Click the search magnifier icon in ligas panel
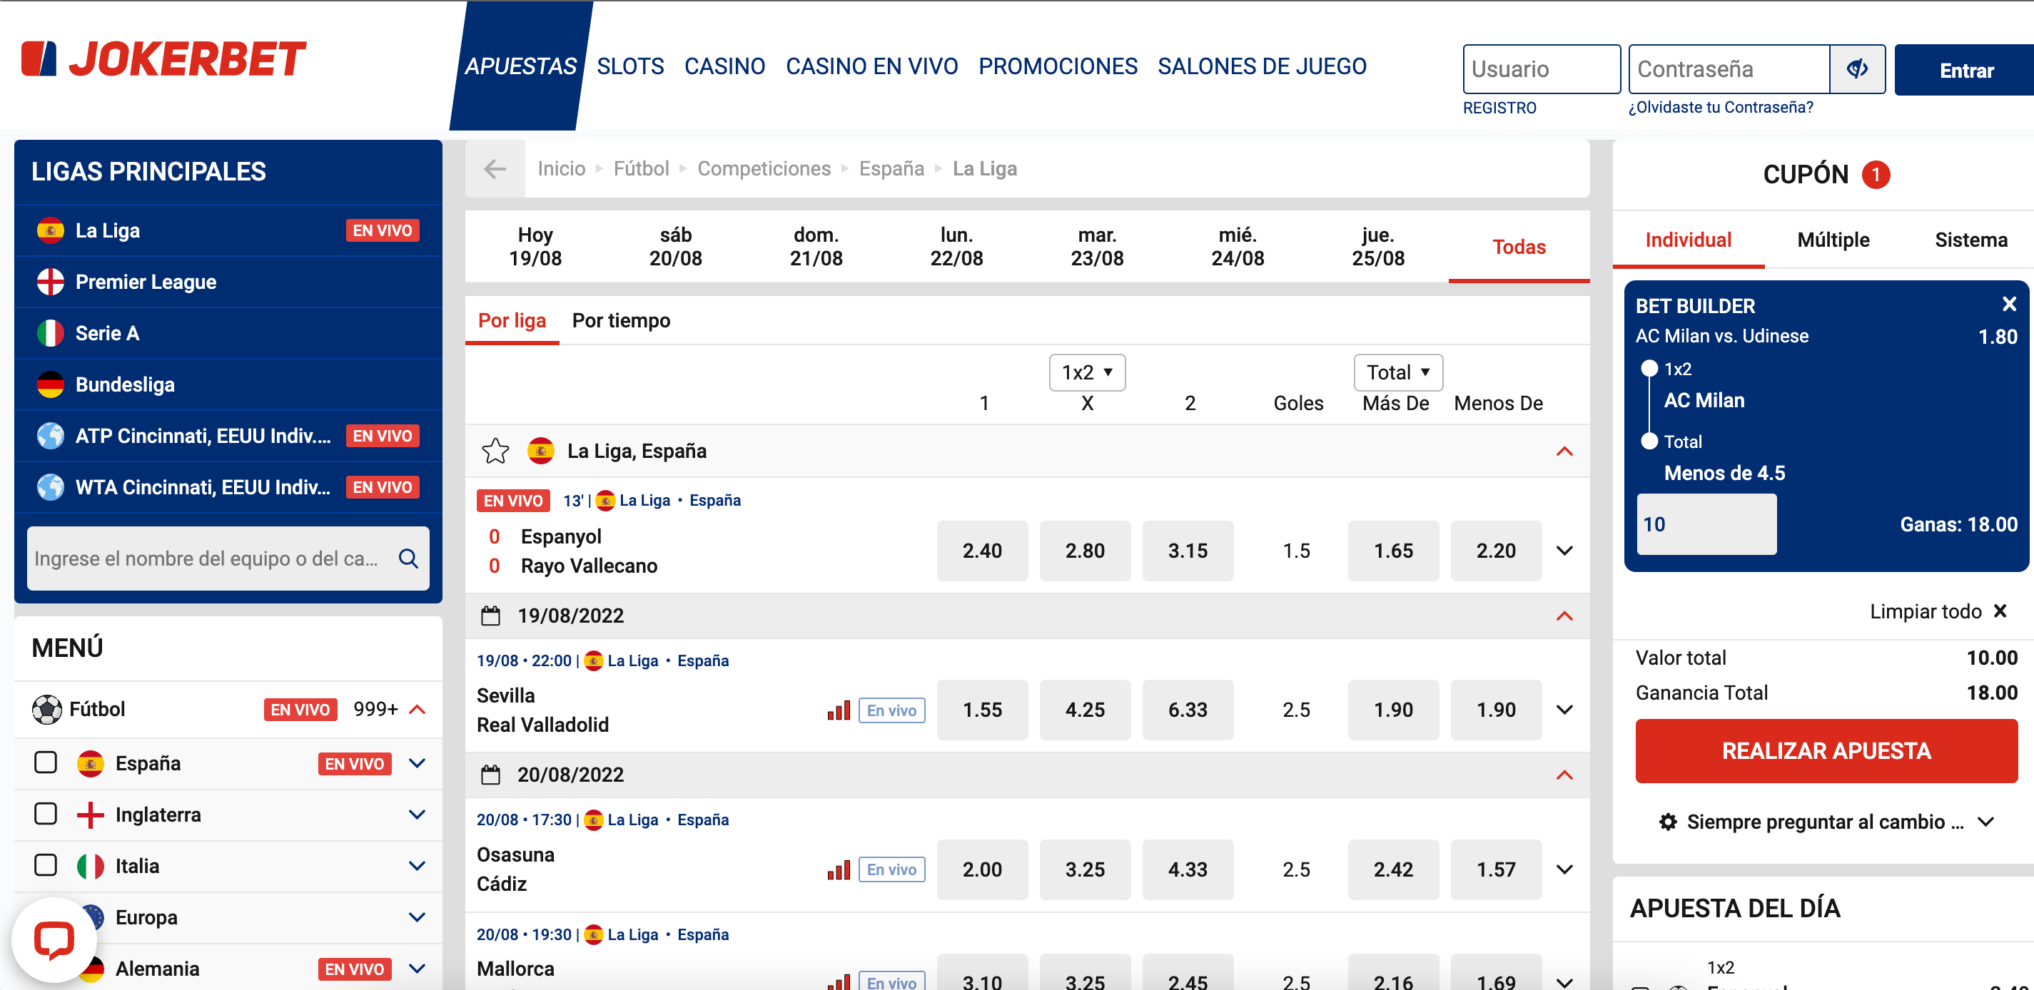The width and height of the screenshot is (2034, 990). [408, 558]
